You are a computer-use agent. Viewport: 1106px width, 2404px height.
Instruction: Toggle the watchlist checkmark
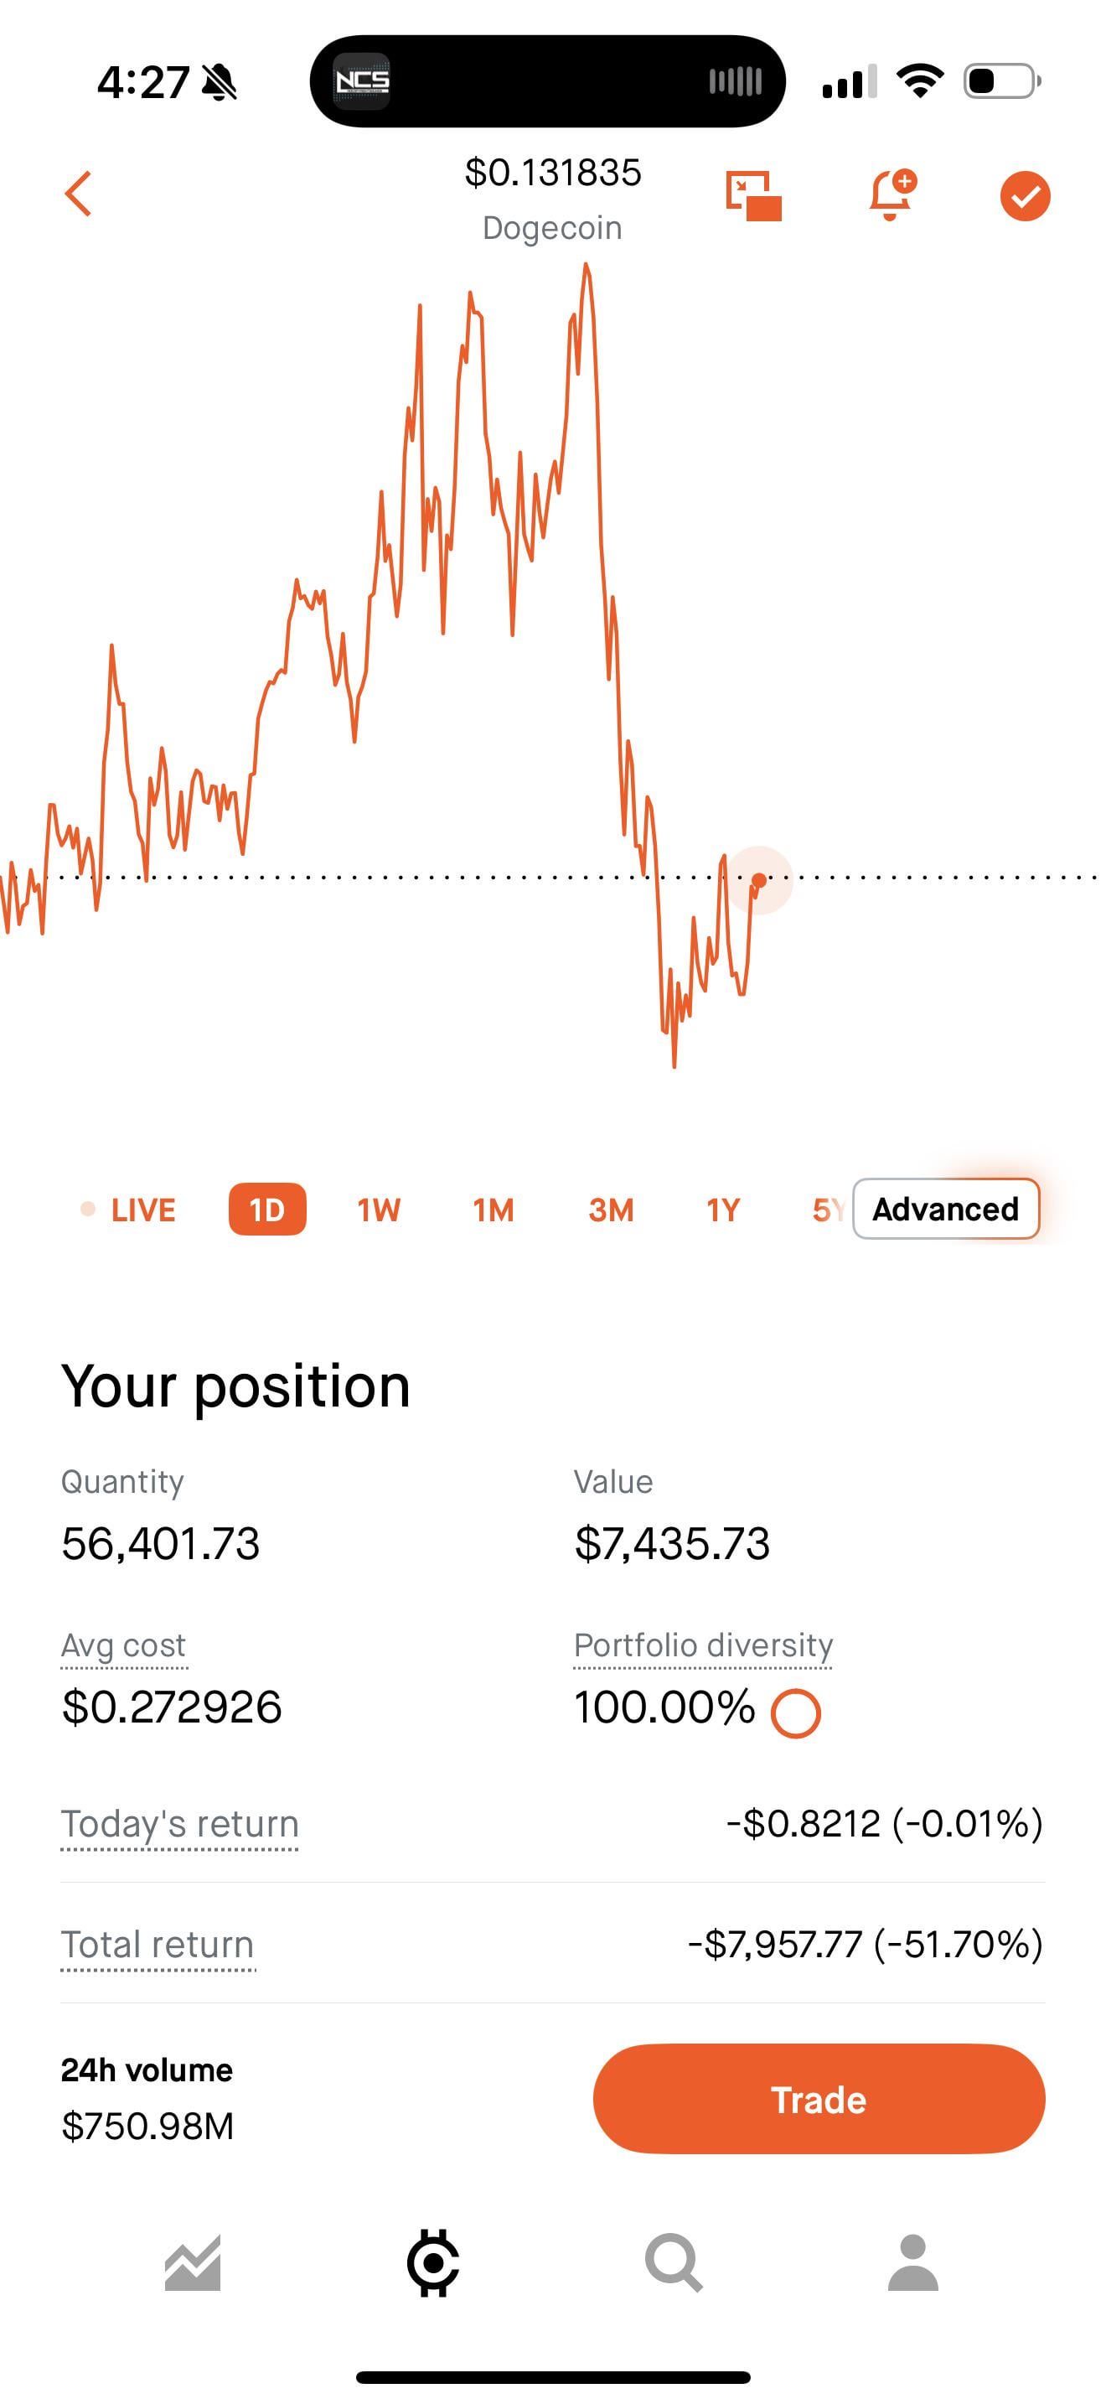[1025, 196]
